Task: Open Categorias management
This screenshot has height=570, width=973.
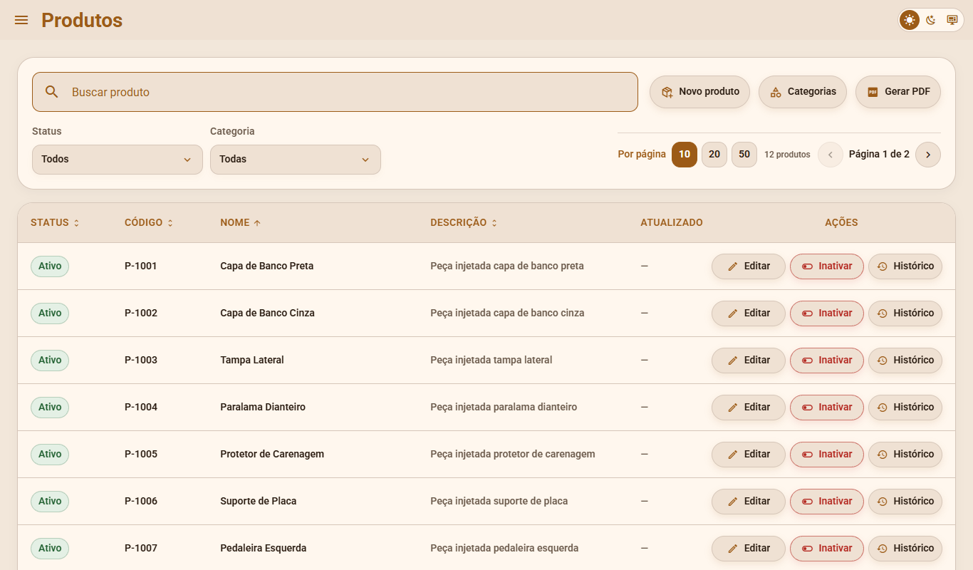Action: 803,92
